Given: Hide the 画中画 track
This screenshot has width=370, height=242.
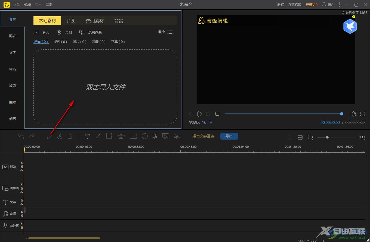Looking at the screenshot, I should 22,192.
